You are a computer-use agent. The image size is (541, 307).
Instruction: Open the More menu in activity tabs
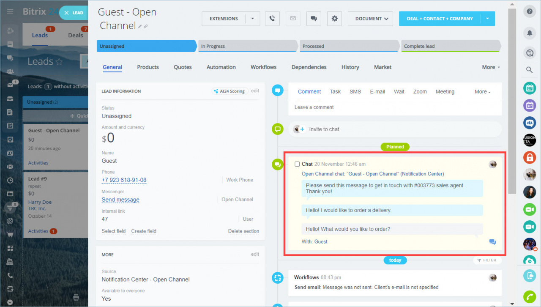[482, 92]
